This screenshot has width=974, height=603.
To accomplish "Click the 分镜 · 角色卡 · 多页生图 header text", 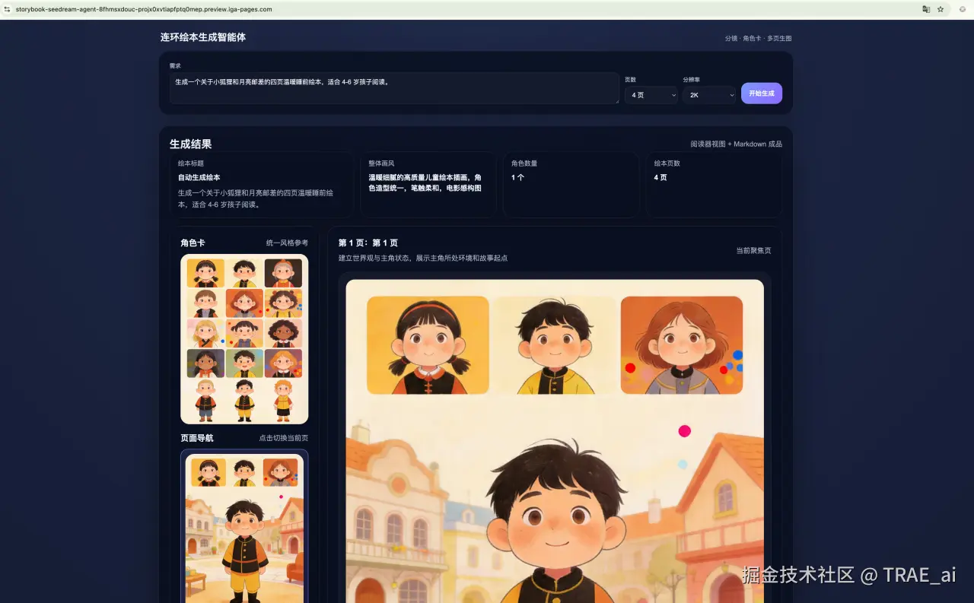I will pyautogui.click(x=758, y=38).
